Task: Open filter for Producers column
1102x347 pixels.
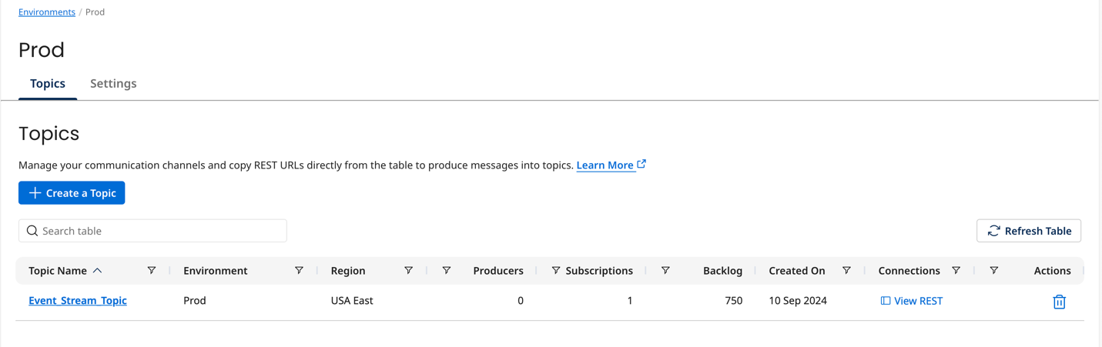Action: tap(447, 271)
